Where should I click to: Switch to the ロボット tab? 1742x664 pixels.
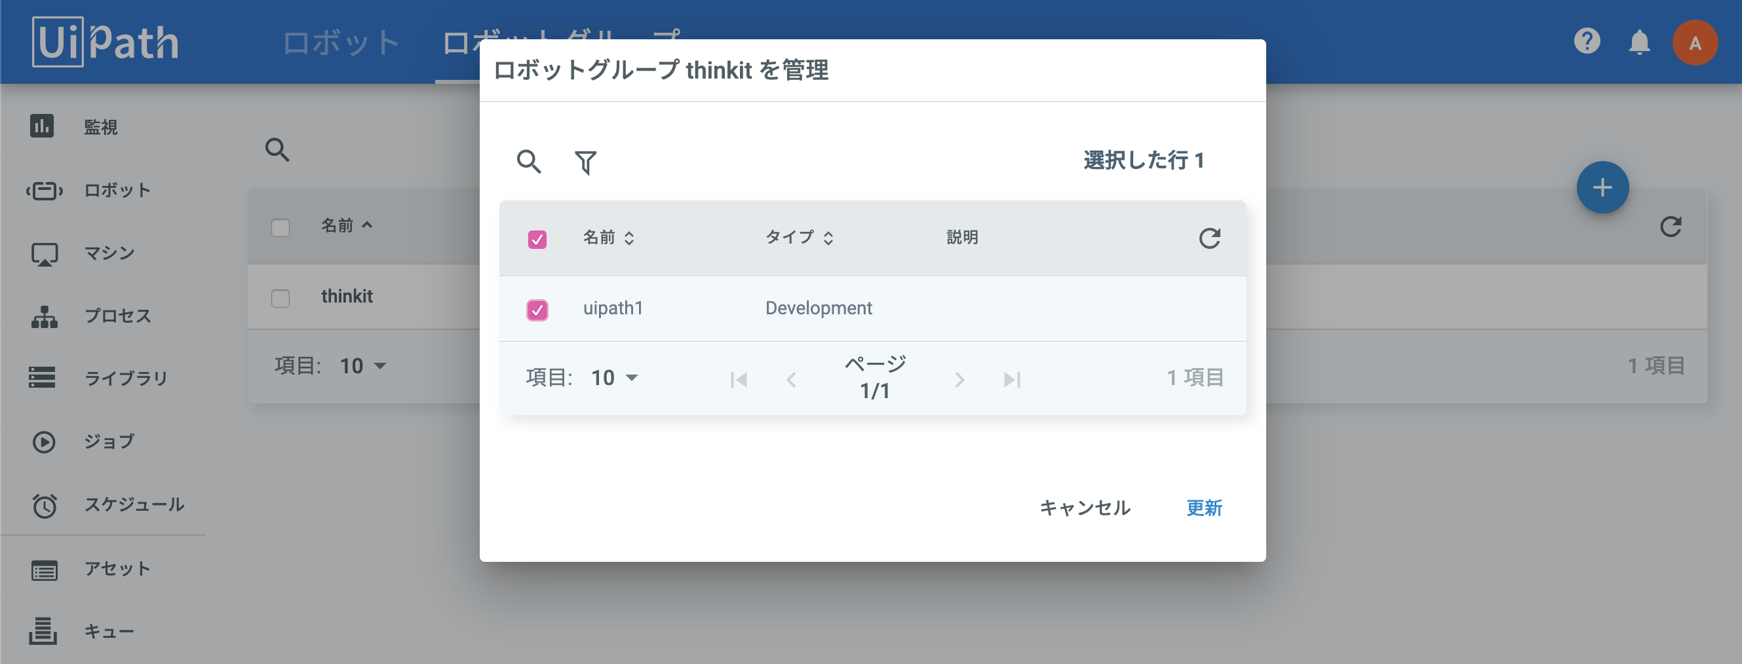tap(341, 43)
